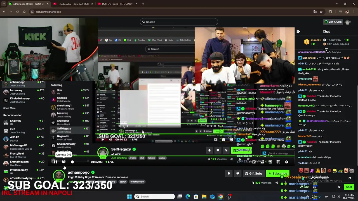This screenshot has width=358, height=201.
Task: Open EmmaMcGann recommended channel
Action: point(23,163)
